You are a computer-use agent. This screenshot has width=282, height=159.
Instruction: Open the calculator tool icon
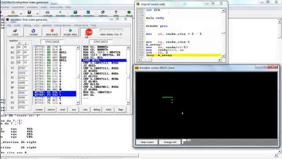click(75, 12)
